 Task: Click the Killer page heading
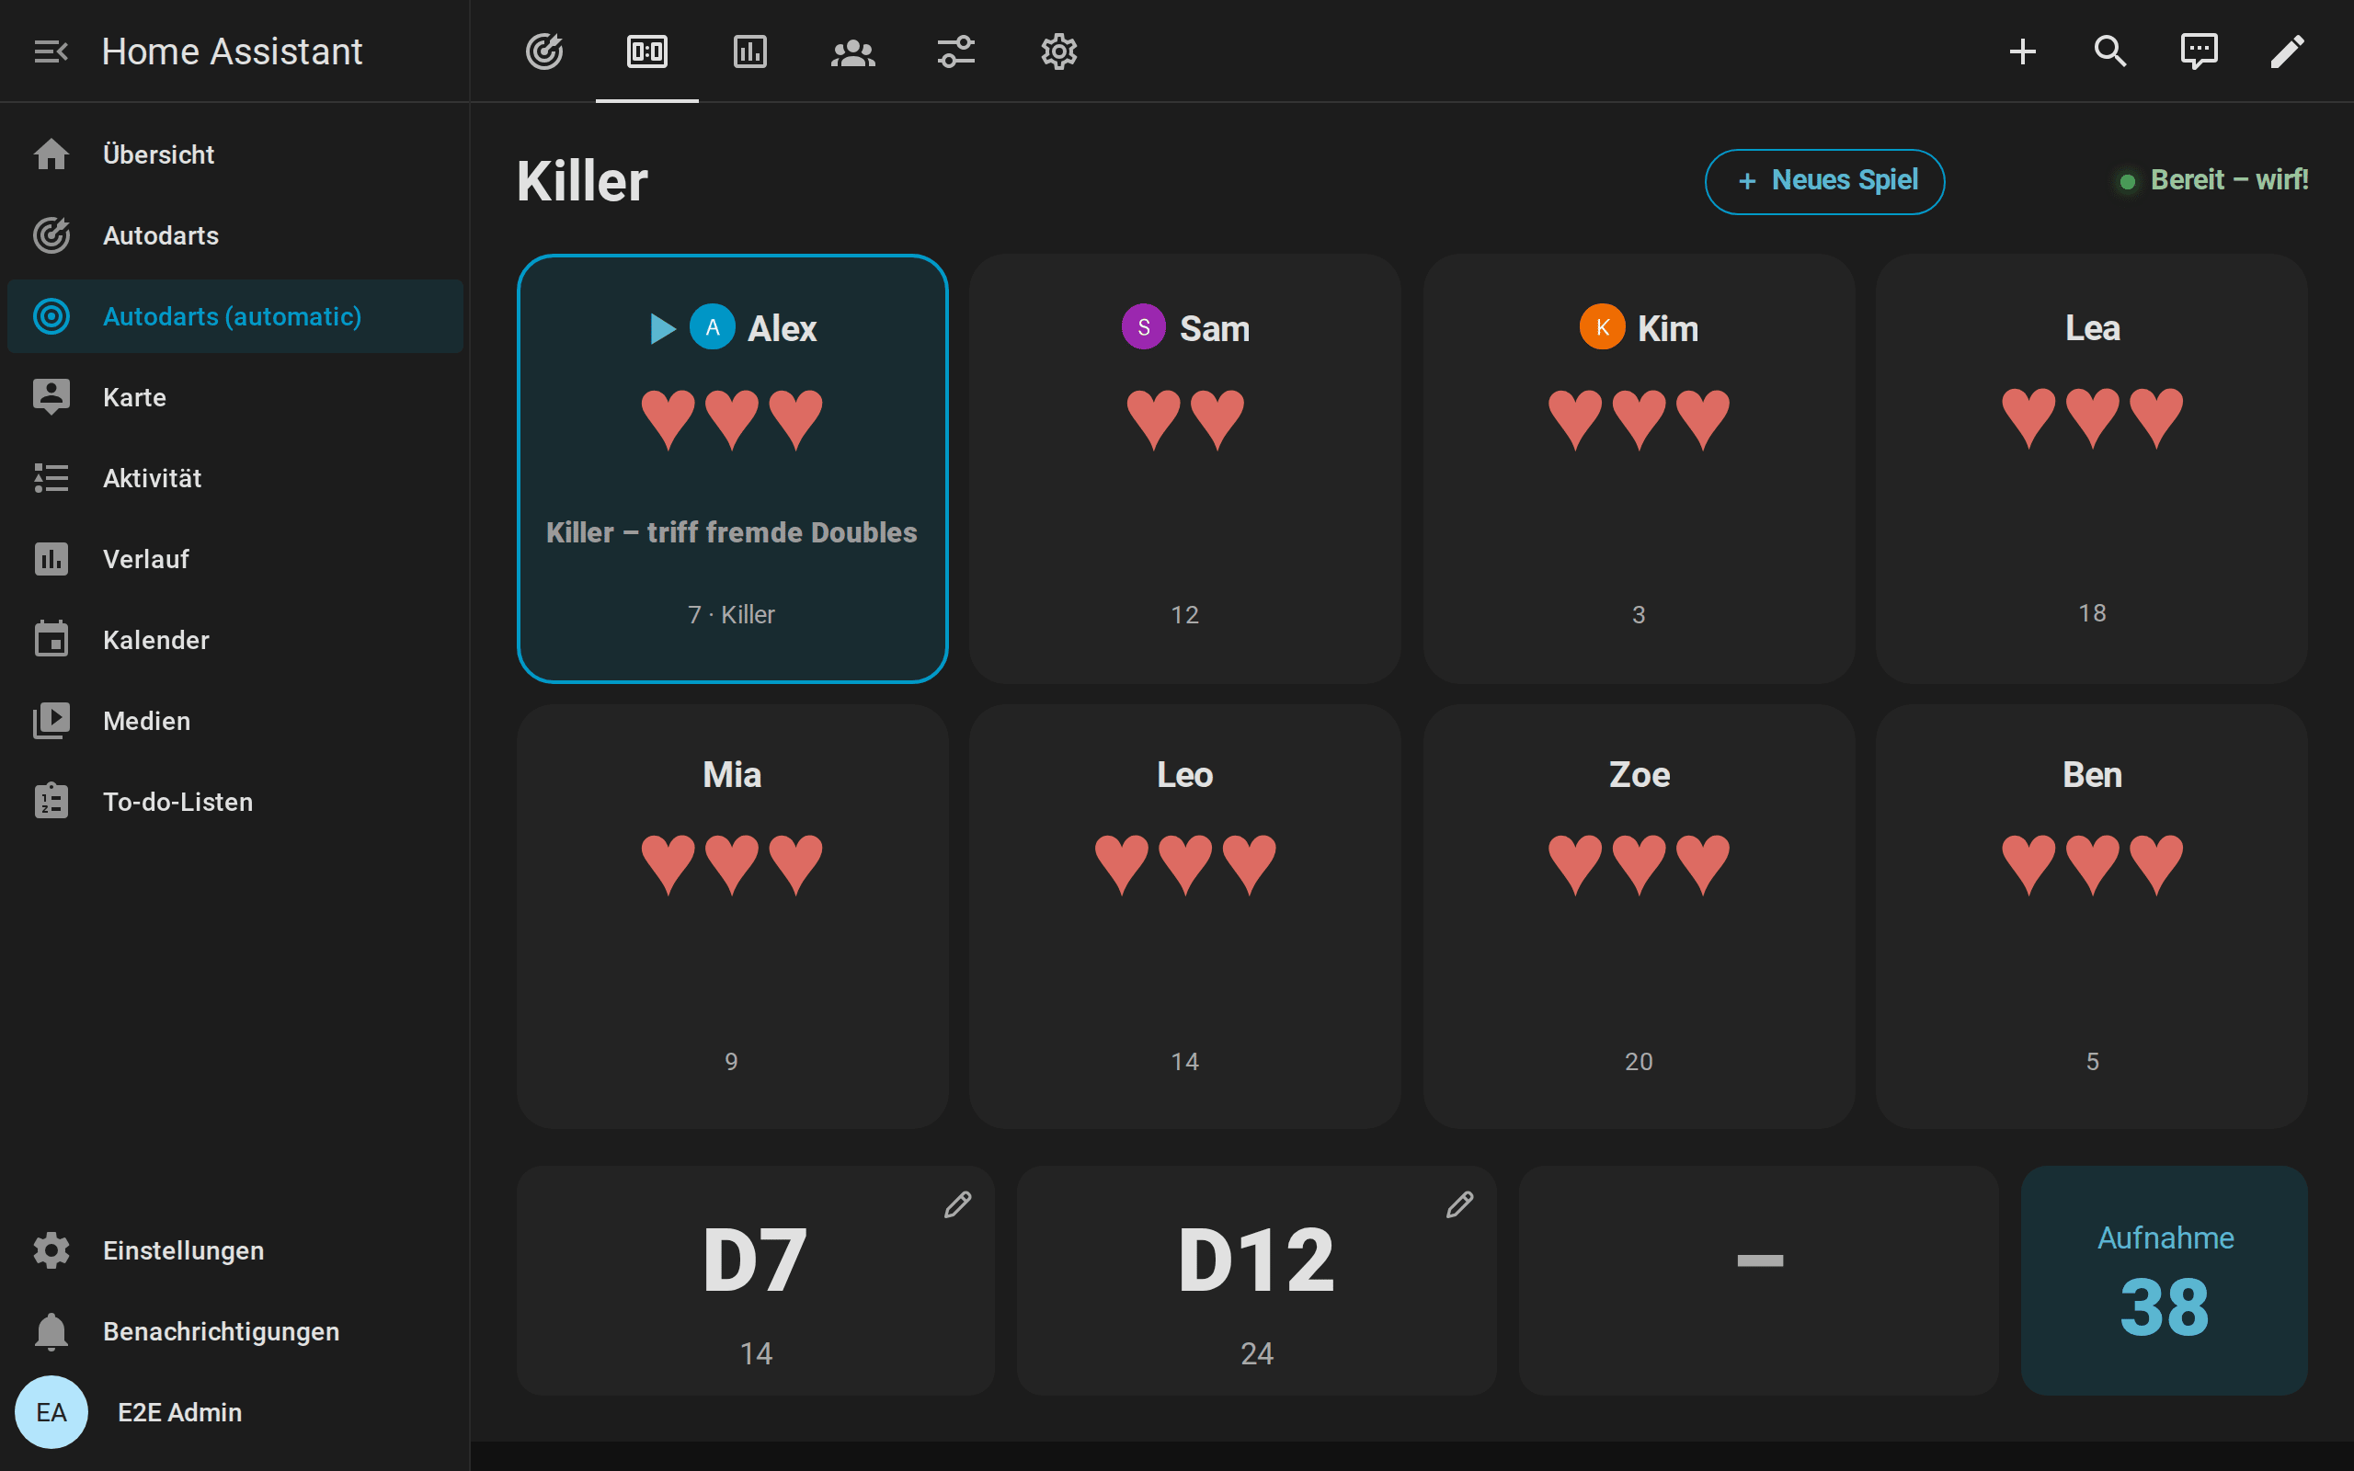[582, 181]
